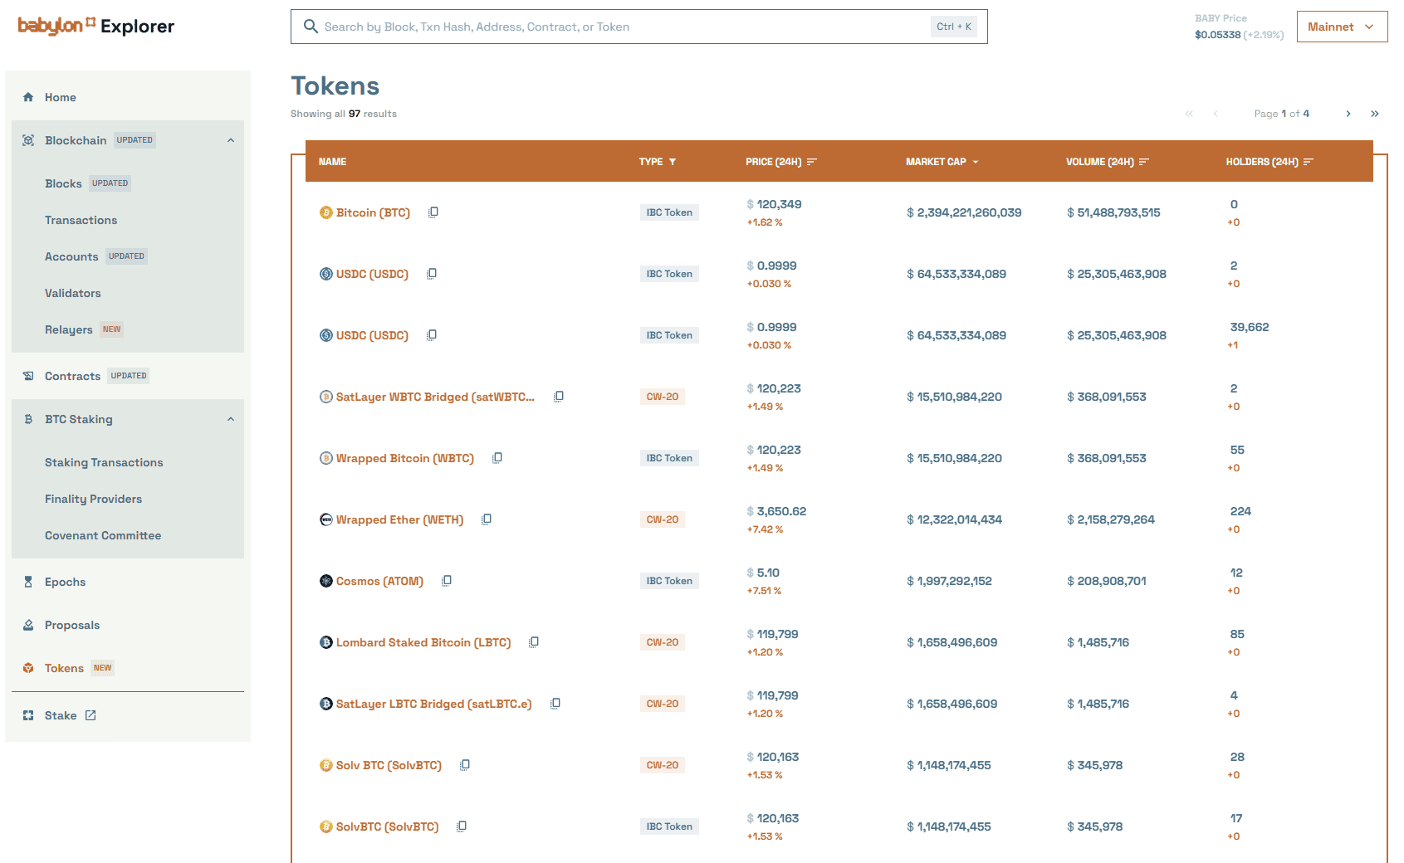Open the Lombard Staked Bitcoin (LBTC) token

423,642
